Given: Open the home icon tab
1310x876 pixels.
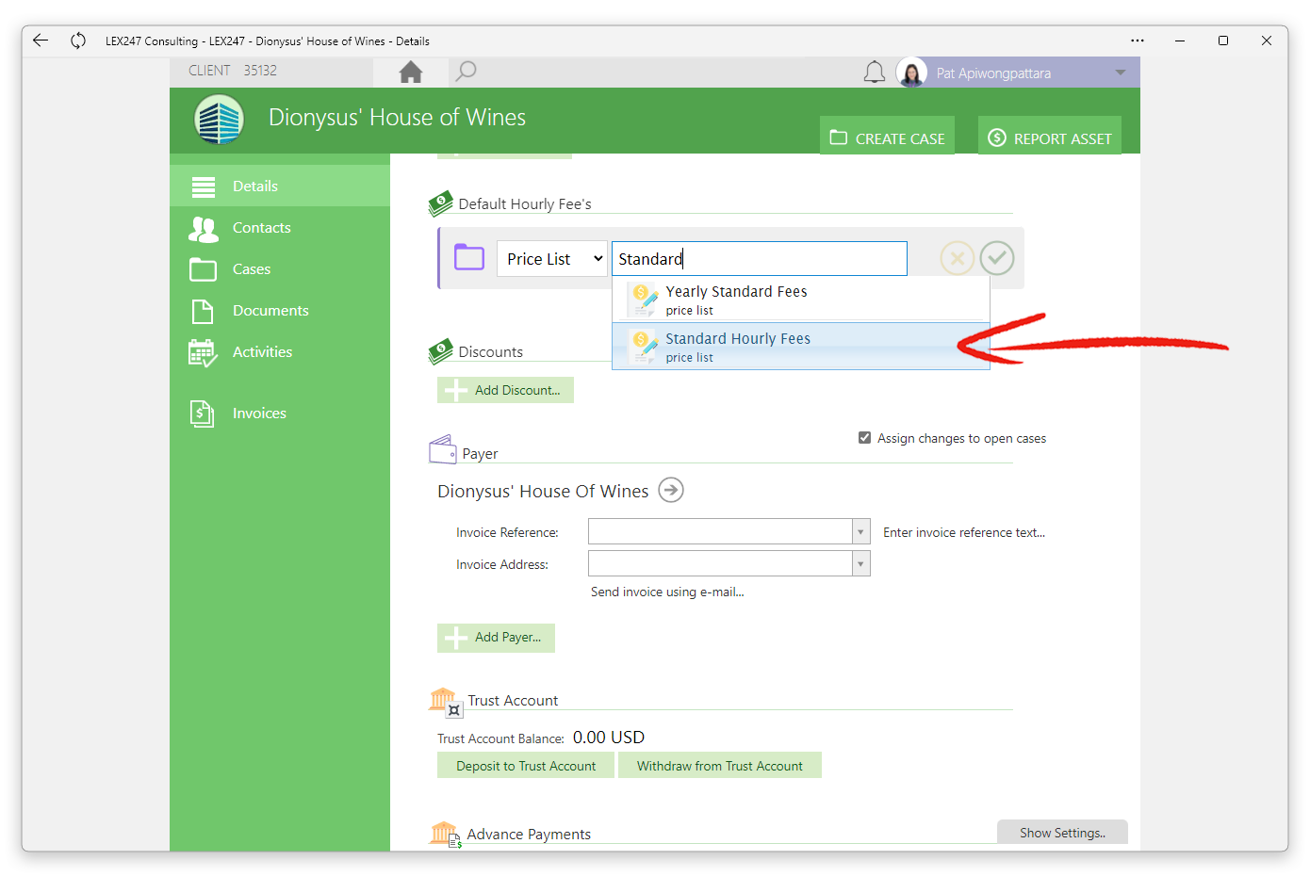Looking at the screenshot, I should (x=411, y=72).
